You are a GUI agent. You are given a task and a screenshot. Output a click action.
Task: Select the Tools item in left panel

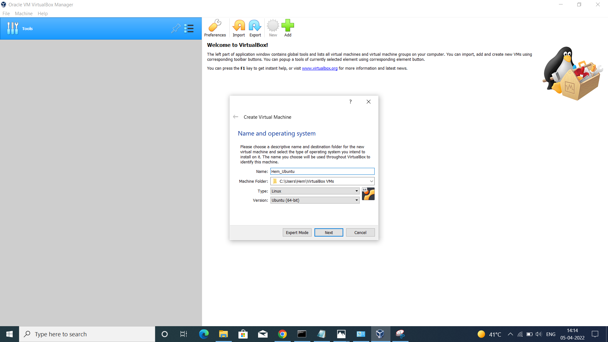coord(101,28)
